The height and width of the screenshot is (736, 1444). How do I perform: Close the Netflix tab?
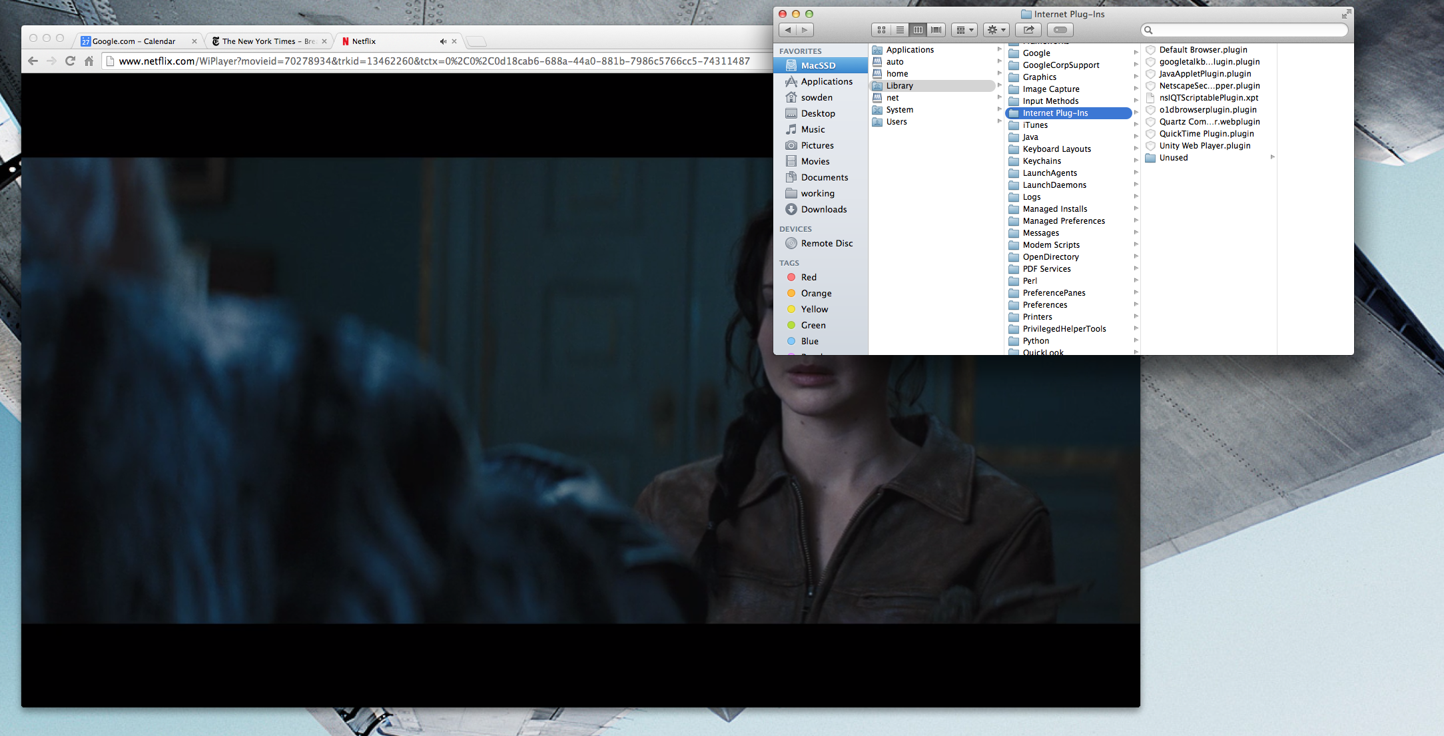(454, 41)
